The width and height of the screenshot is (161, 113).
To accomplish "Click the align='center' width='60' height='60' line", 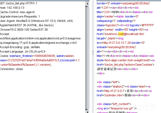I will [122, 30].
